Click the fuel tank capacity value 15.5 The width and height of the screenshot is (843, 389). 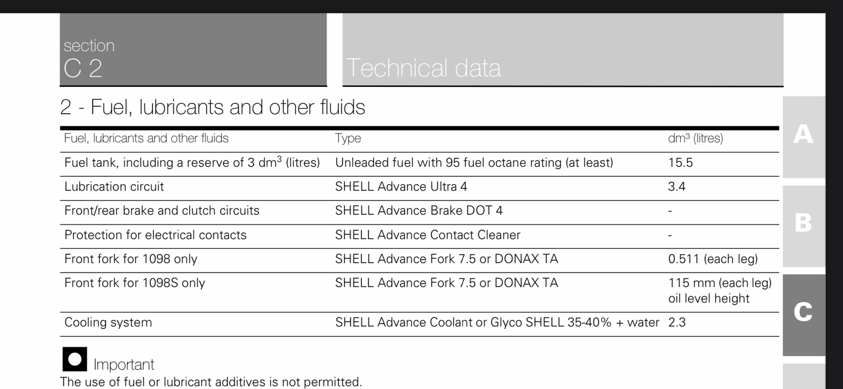pos(680,163)
